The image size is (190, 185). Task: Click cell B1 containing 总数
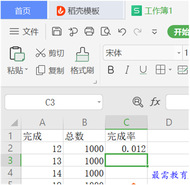click(x=84, y=136)
